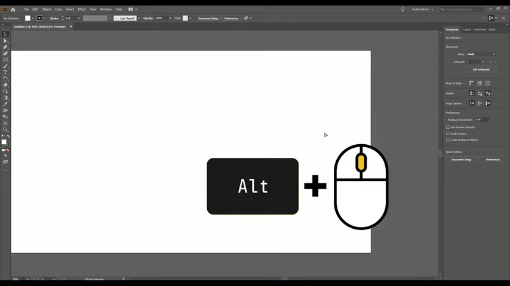Image resolution: width=510 pixels, height=286 pixels.
Task: Select the Selection tool arrow
Action: point(5,35)
